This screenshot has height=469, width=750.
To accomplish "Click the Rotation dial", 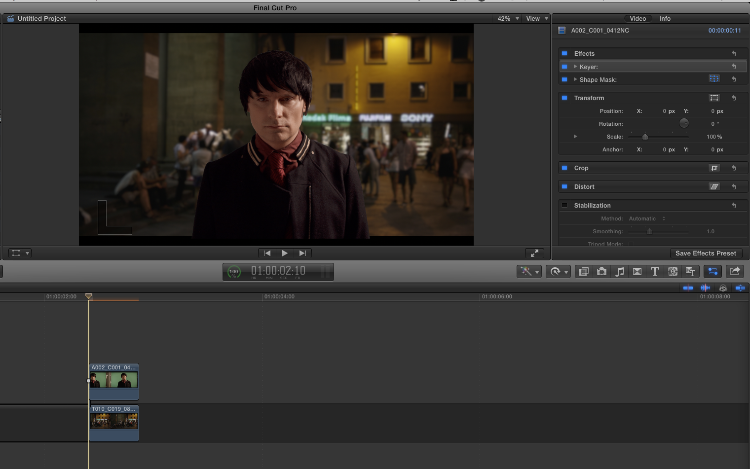I will 684,123.
